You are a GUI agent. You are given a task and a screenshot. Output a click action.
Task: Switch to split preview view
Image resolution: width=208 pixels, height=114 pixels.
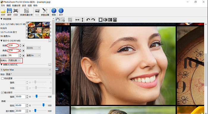[x=105, y=20]
